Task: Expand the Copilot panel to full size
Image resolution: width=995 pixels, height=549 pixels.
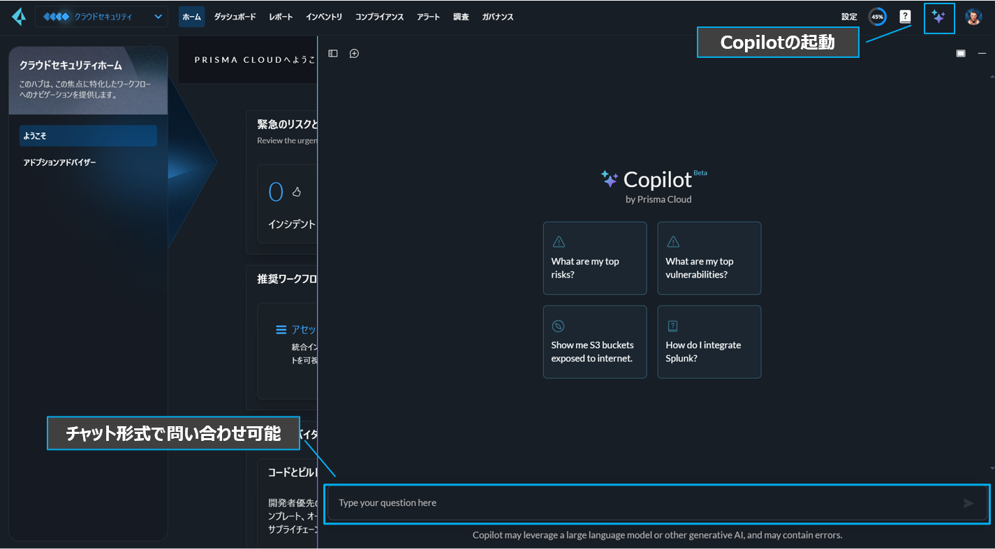Action: 961,54
